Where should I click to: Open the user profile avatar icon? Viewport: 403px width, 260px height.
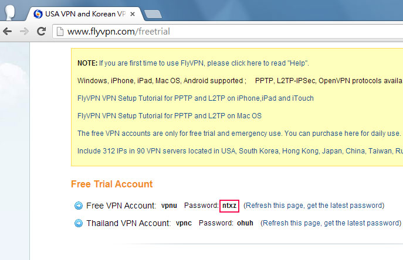pos(10,12)
